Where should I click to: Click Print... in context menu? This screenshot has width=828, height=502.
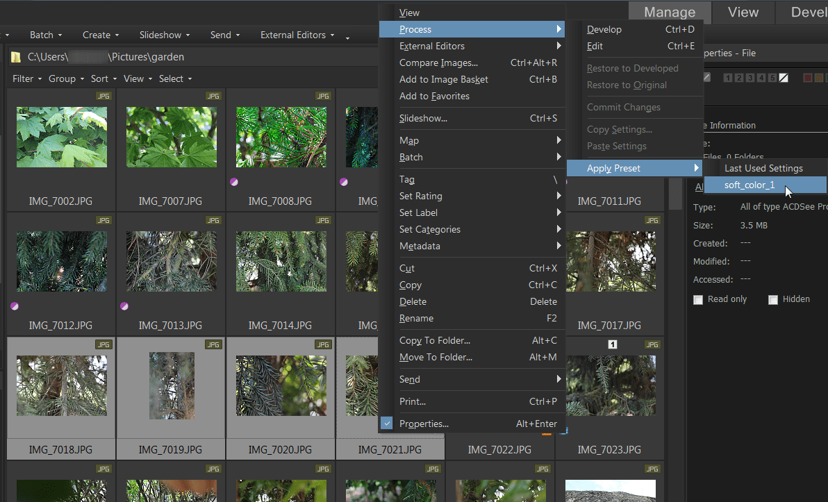pyautogui.click(x=472, y=402)
